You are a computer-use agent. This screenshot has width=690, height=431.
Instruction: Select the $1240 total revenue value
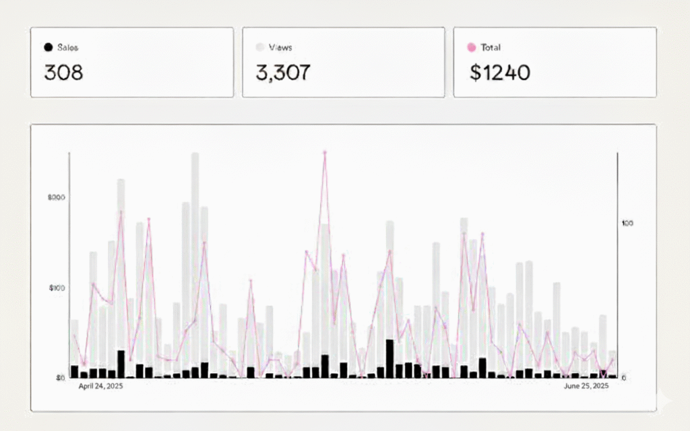[500, 73]
